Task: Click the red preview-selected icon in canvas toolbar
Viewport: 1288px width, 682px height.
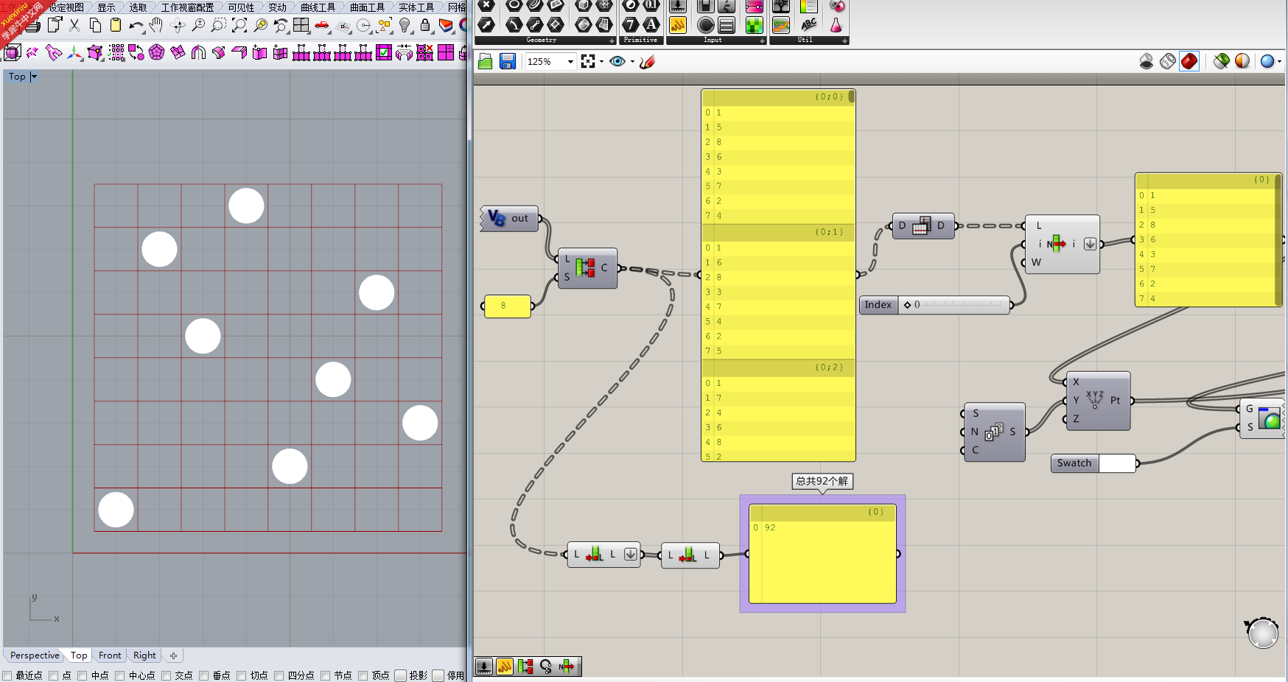Action: pyautogui.click(x=1189, y=61)
